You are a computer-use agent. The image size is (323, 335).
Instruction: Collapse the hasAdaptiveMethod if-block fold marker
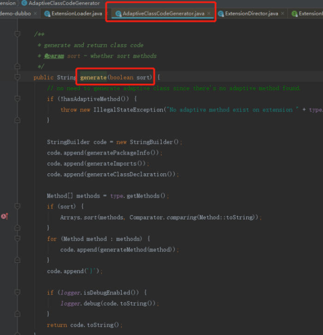(x=18, y=99)
